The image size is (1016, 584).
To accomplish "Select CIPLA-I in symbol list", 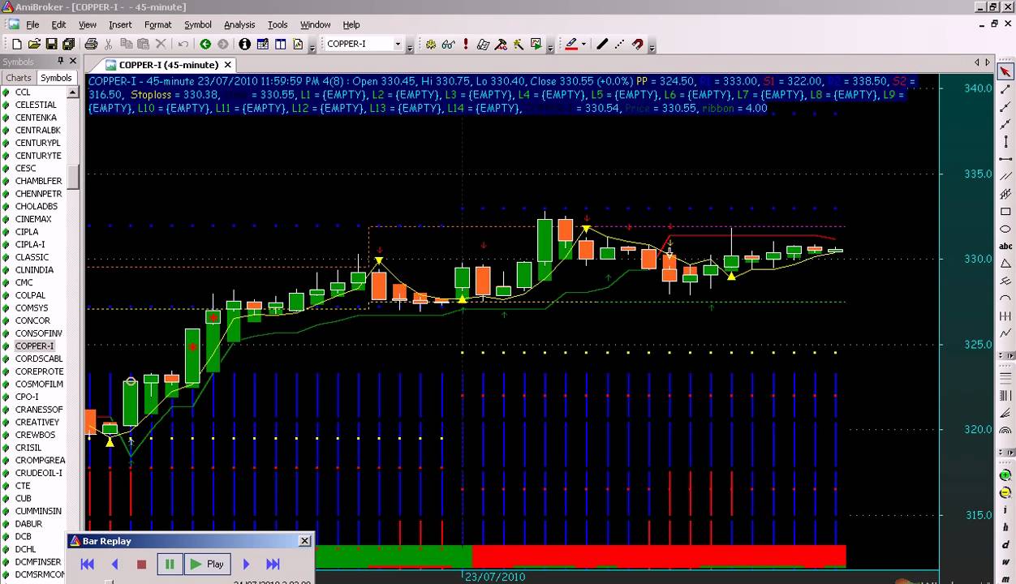I will (x=30, y=244).
